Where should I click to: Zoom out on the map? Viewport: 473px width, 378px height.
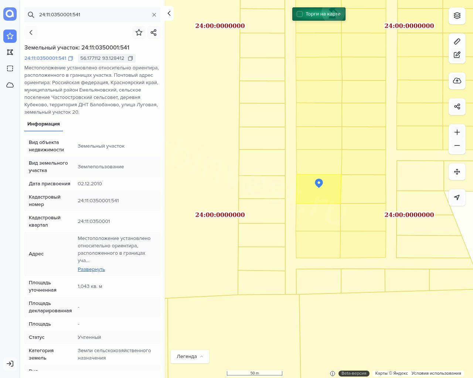(x=457, y=145)
